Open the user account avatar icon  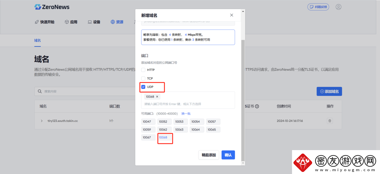coord(338,7)
